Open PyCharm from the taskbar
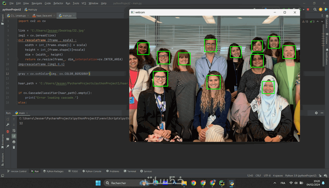 coord(222,183)
